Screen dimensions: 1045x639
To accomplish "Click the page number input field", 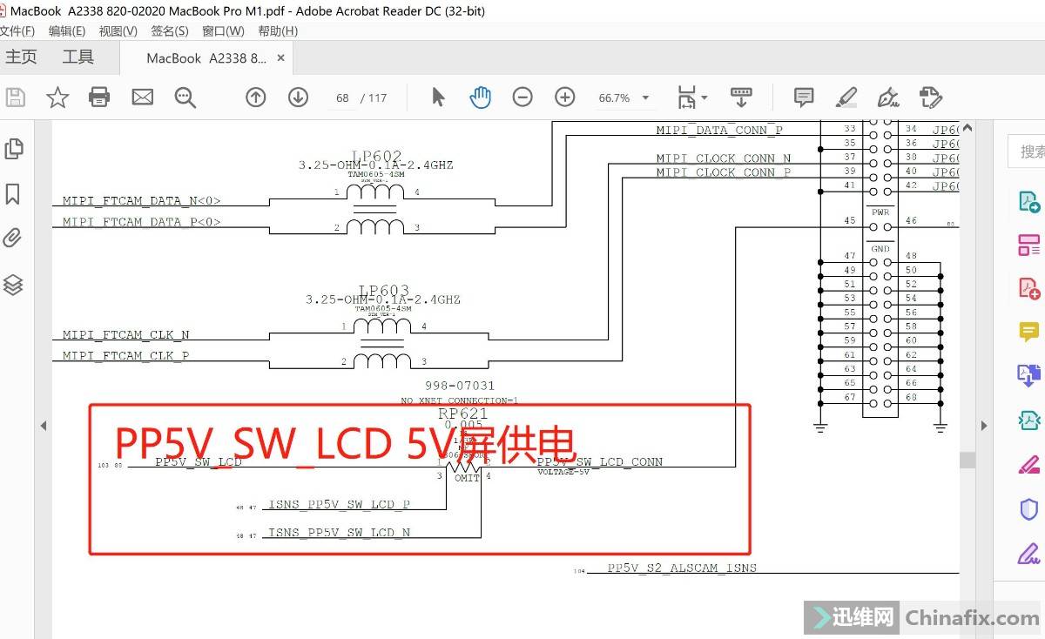I will [x=342, y=98].
